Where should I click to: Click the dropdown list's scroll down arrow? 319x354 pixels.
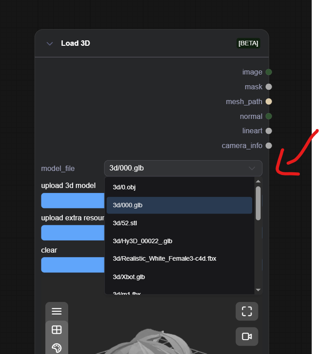258,290
